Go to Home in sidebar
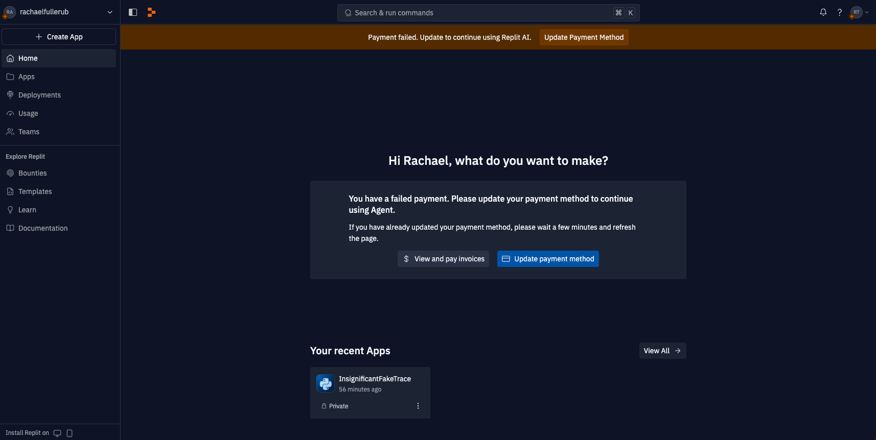 point(59,58)
